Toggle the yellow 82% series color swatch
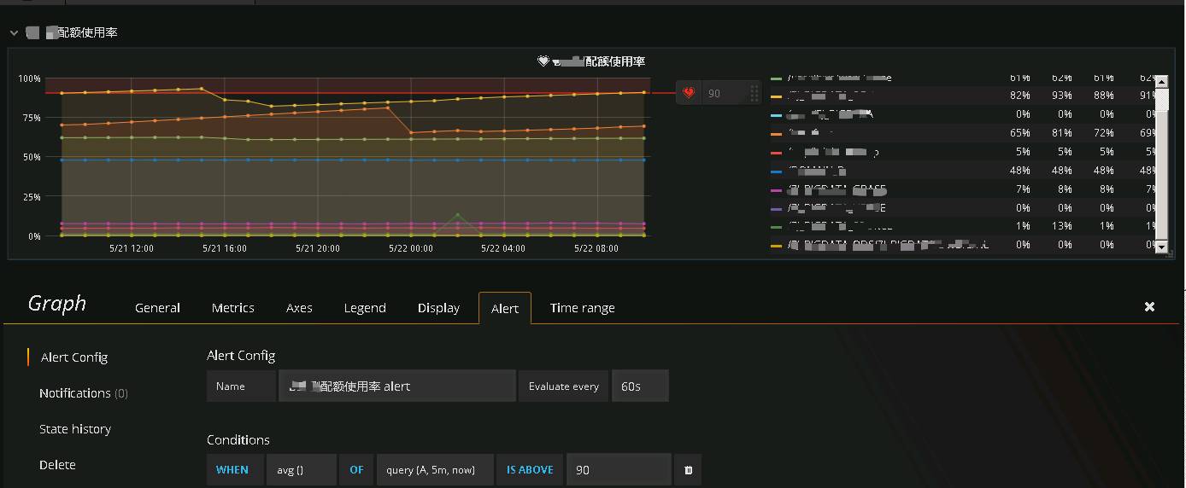The height and width of the screenshot is (488, 1186). tap(777, 96)
